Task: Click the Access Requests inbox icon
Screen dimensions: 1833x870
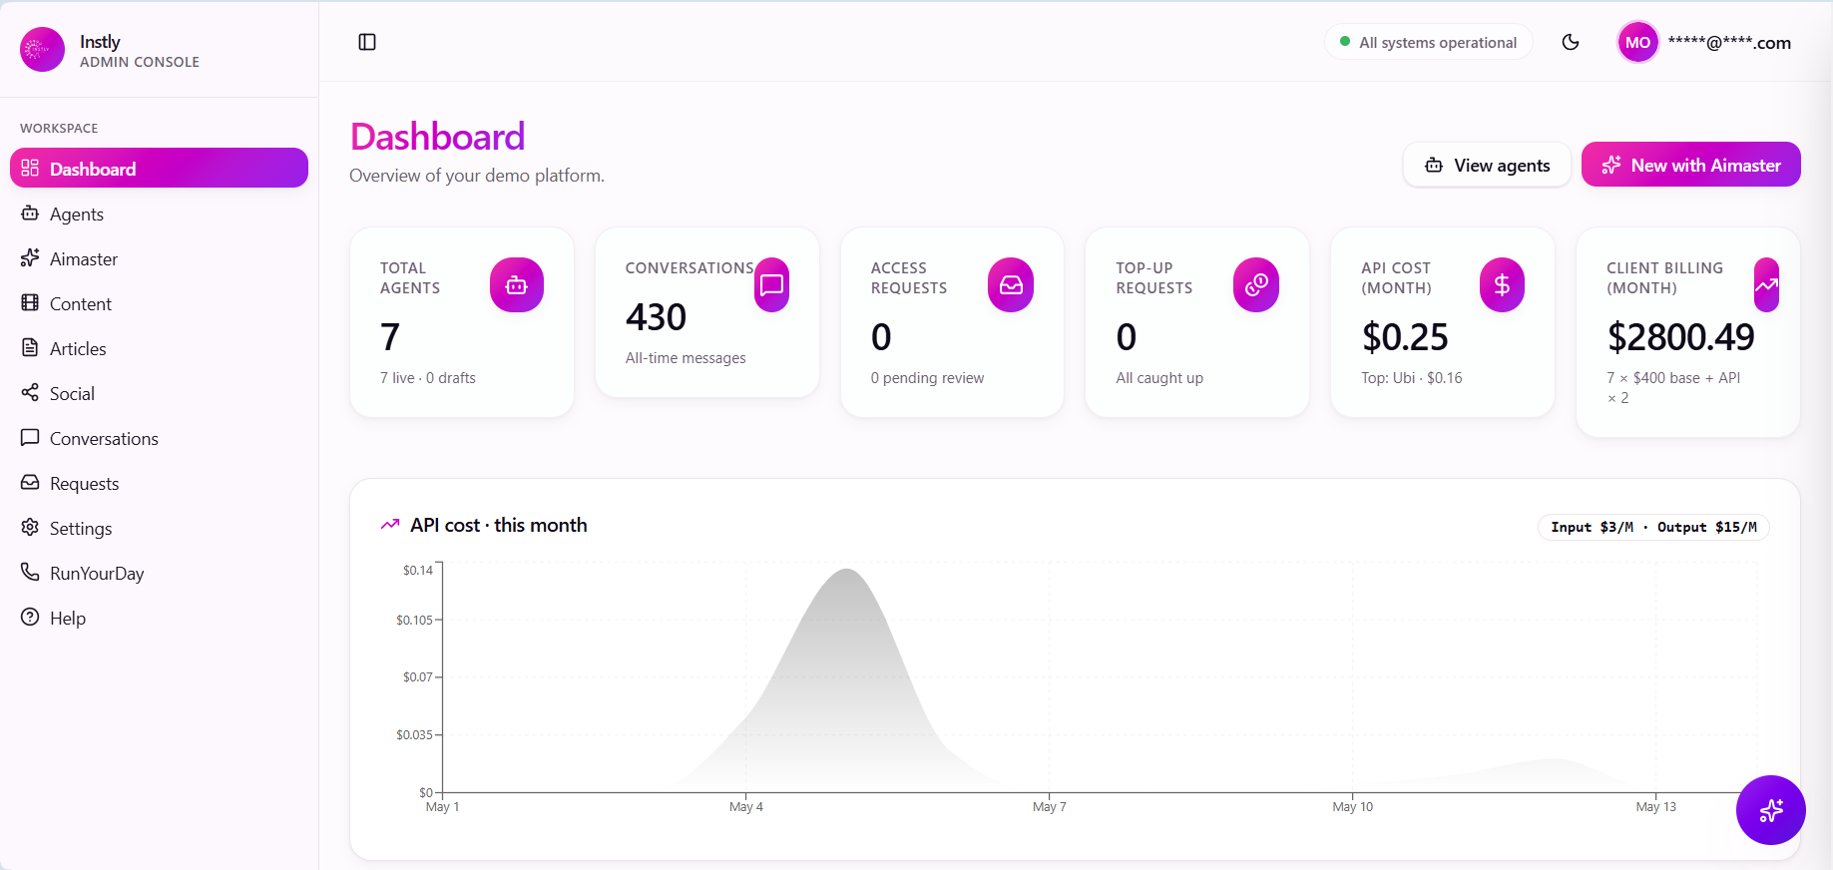Action: click(1011, 285)
